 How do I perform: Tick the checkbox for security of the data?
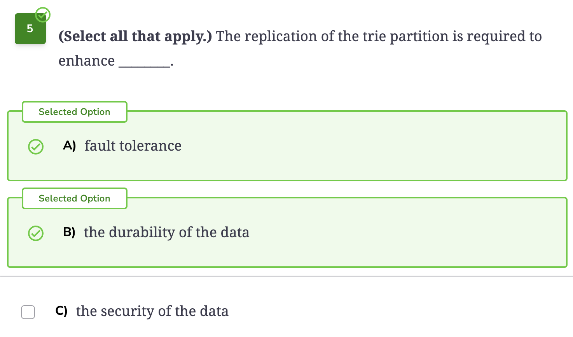pos(28,312)
